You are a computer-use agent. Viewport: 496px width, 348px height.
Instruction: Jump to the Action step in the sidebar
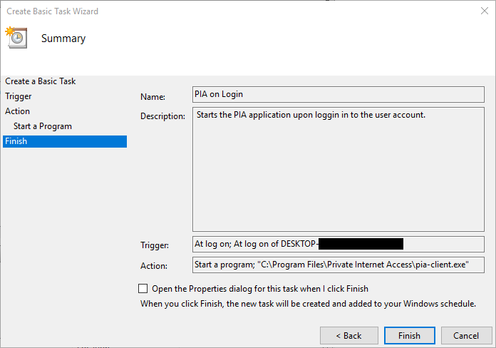pyautogui.click(x=18, y=111)
